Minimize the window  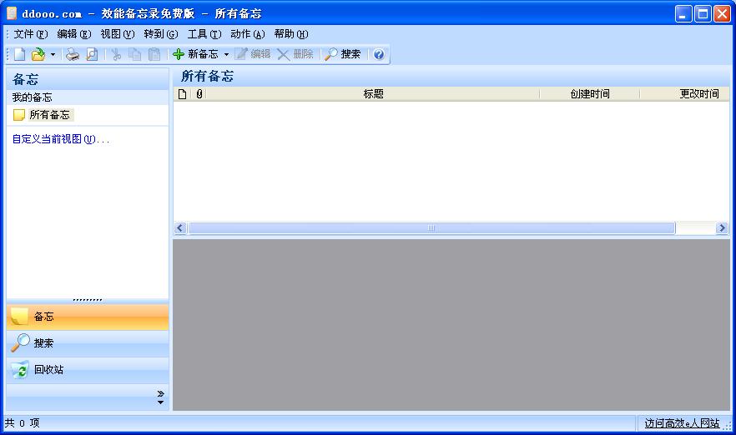(683, 14)
